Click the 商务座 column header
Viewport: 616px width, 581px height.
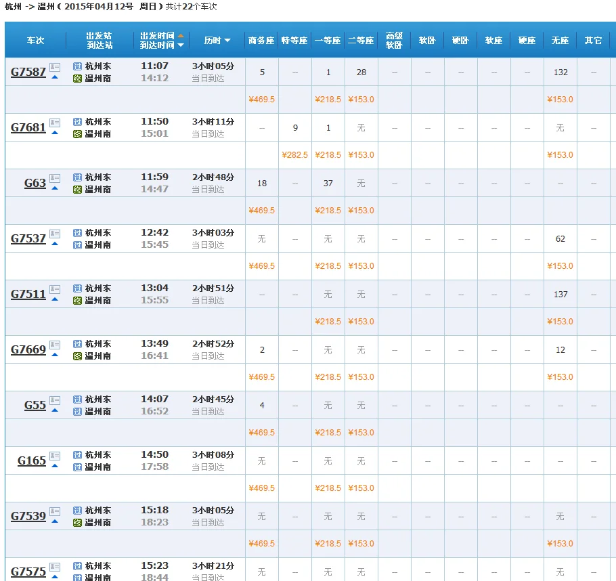point(261,40)
